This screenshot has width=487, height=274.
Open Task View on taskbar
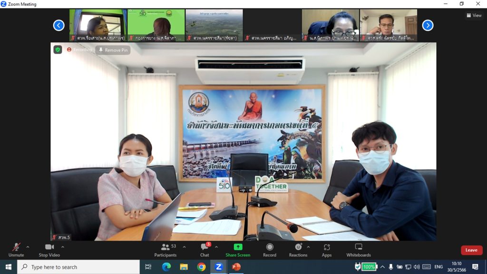148,267
